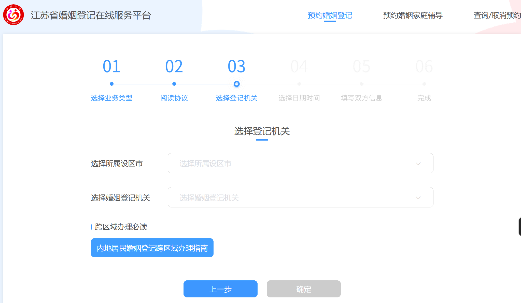Expand the 选择婚姻登记机关 dropdown arrow
521x303 pixels.
pyautogui.click(x=418, y=198)
